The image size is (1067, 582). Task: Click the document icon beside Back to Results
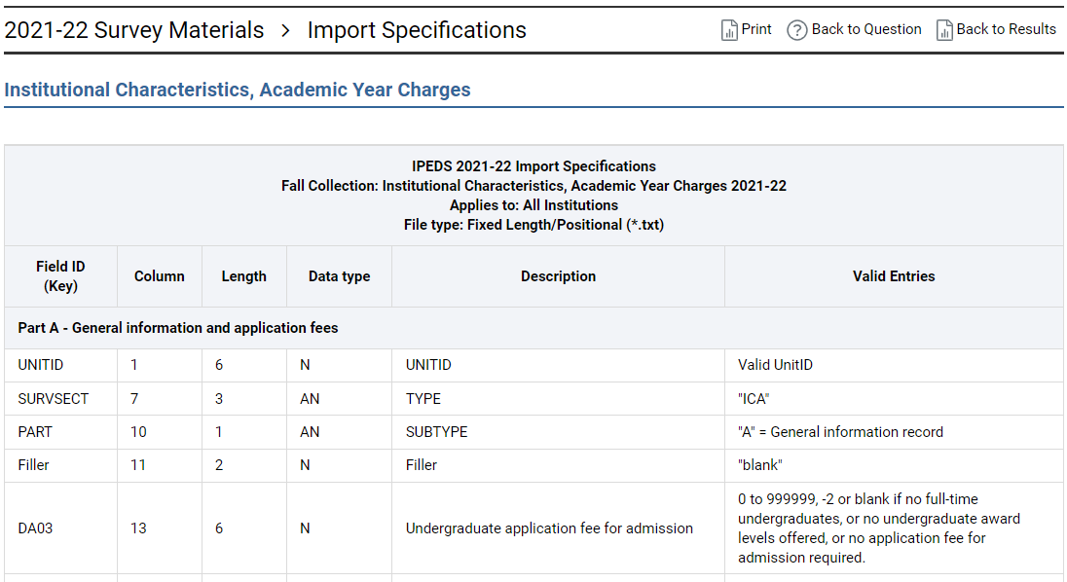[x=944, y=30]
